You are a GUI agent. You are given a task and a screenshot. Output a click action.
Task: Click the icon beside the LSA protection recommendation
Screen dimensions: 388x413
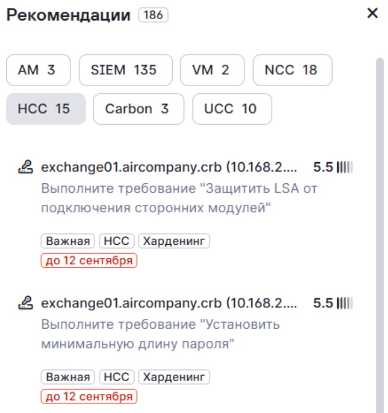[x=26, y=167]
